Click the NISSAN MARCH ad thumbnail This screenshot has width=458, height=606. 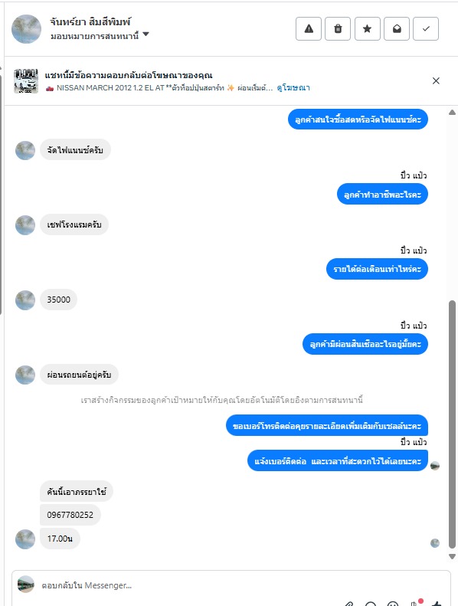[x=26, y=80]
